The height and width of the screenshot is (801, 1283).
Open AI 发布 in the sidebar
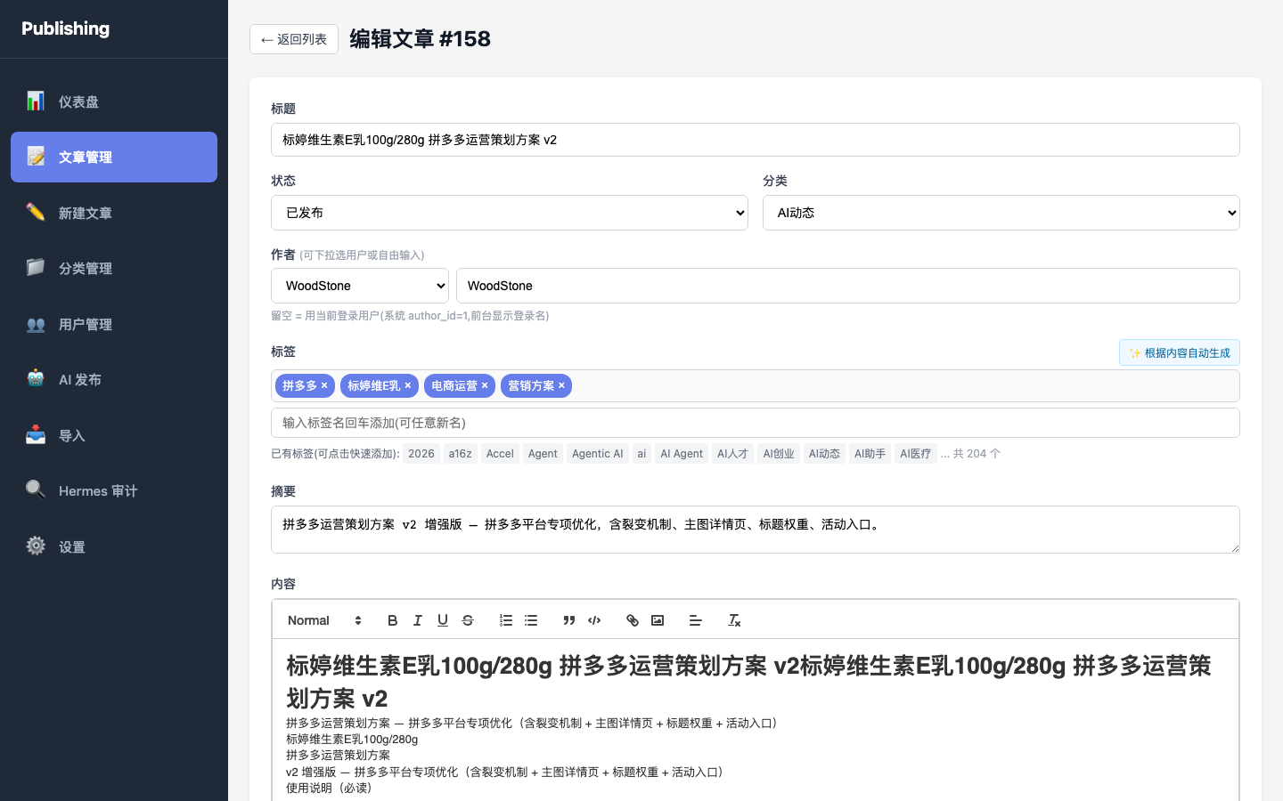click(x=114, y=379)
